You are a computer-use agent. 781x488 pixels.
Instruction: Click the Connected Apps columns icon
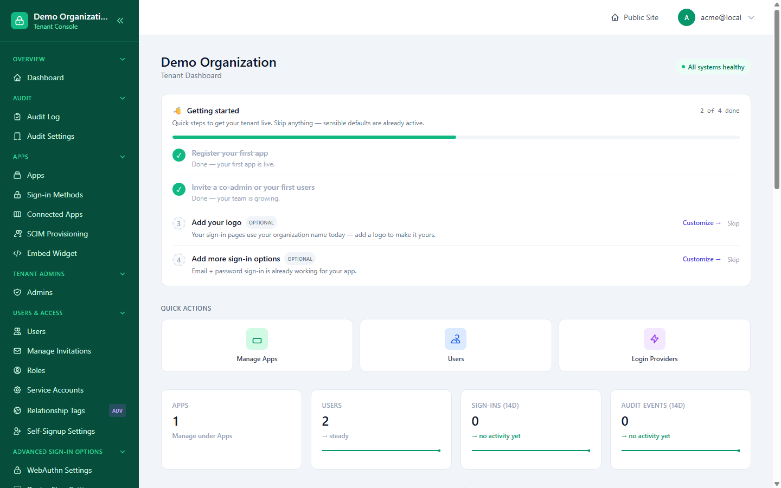[x=17, y=214]
